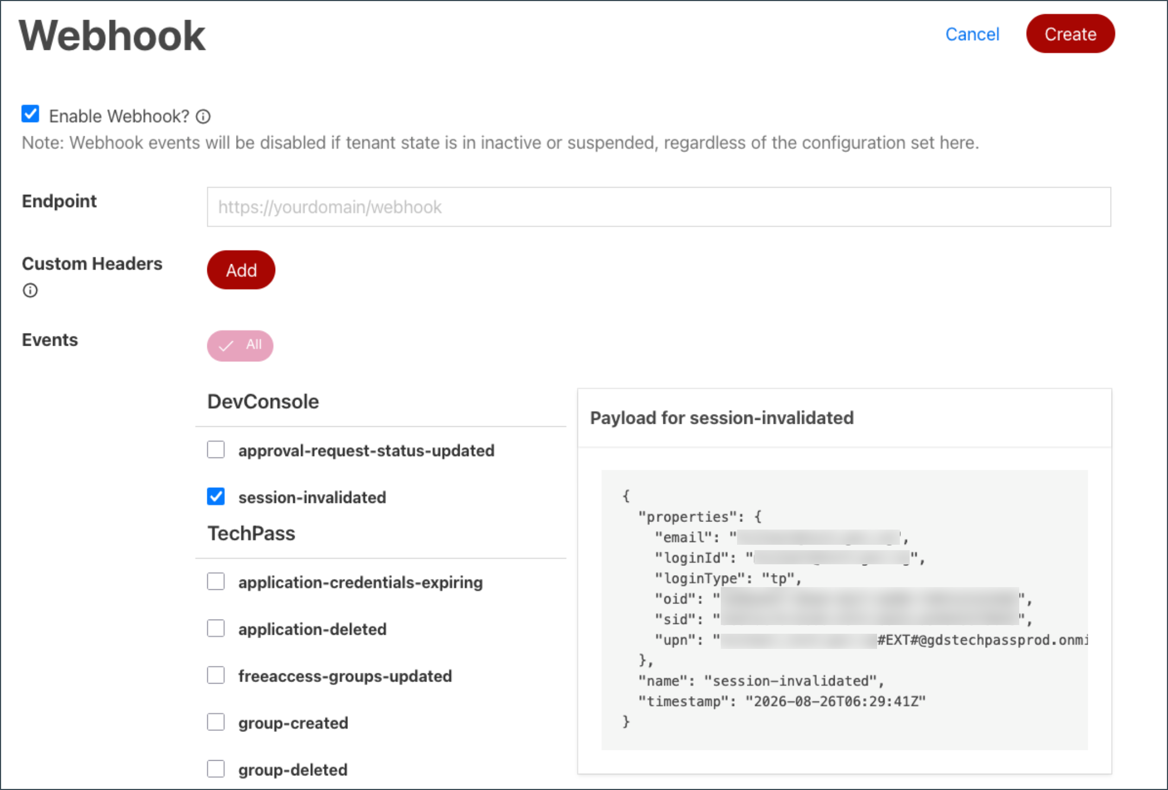Click the Custom Headers label

click(92, 263)
